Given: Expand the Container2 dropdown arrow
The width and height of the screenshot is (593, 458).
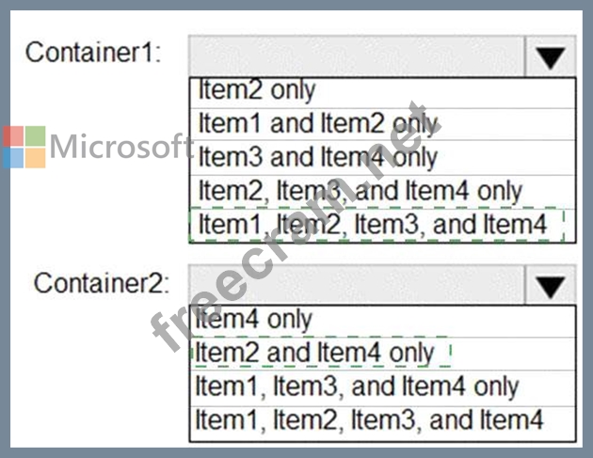Looking at the screenshot, I should pyautogui.click(x=551, y=286).
